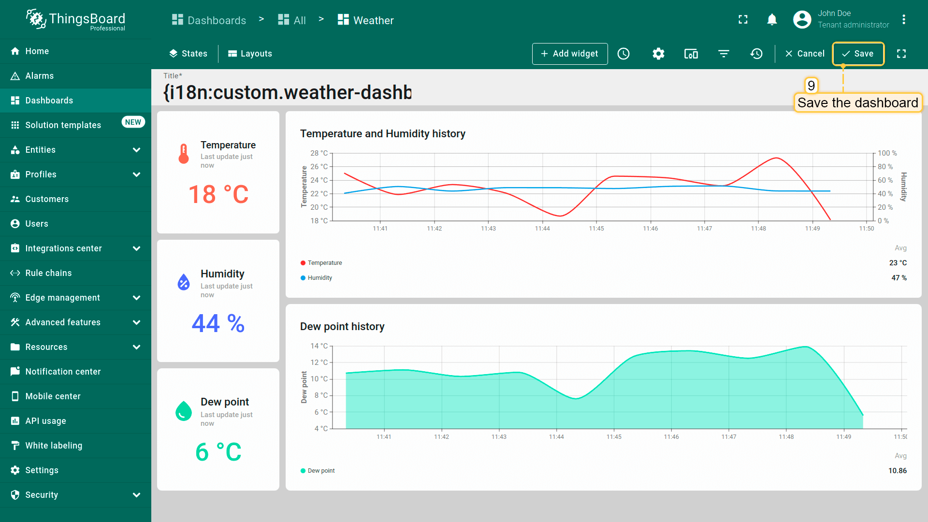Toggle fullscreen icon in top header
The height and width of the screenshot is (522, 928).
point(743,19)
